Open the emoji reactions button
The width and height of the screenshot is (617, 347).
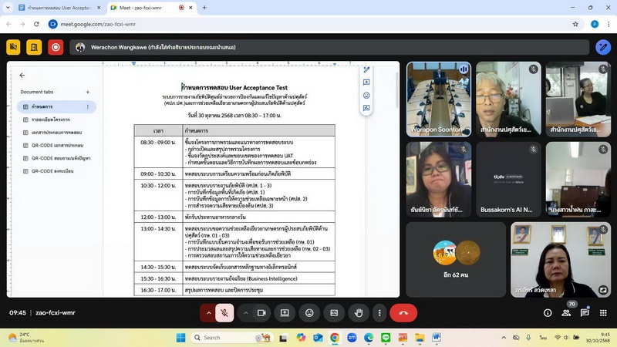(x=309, y=312)
